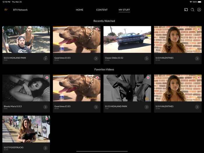The height and width of the screenshot is (153, 204).
Task: Tap the home indicator bar at bottom
Action: coord(102,151)
